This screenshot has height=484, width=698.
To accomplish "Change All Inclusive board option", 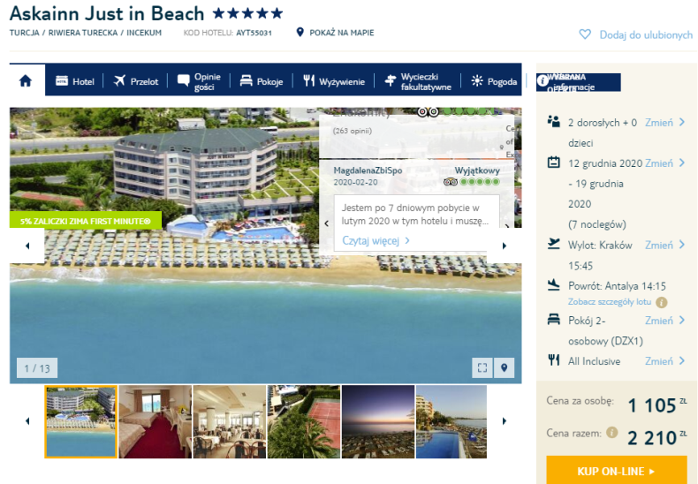I will pos(664,361).
